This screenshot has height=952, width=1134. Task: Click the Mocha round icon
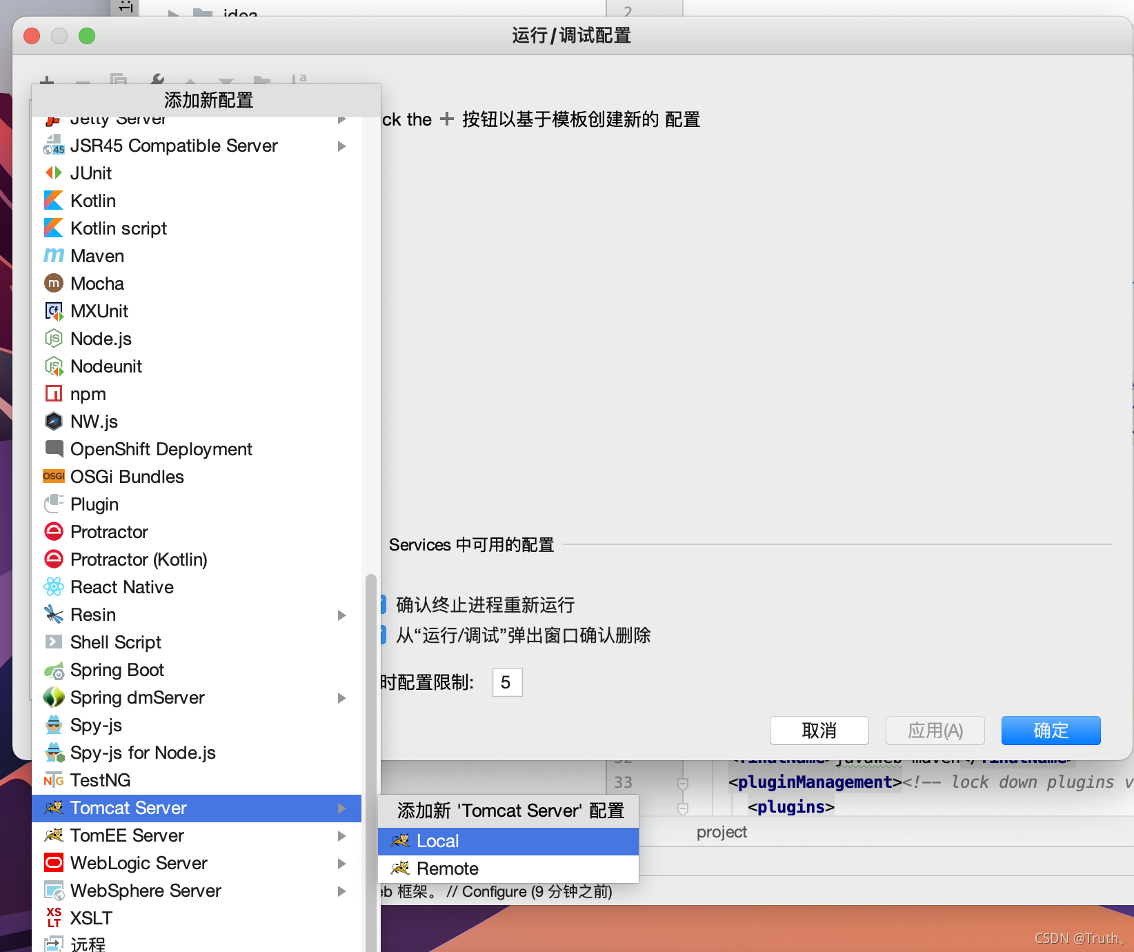54,283
